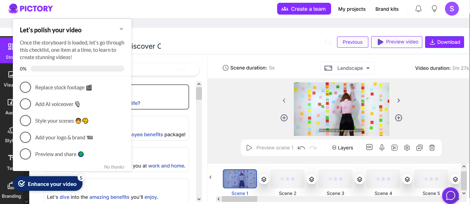
Task: Open the Layers panel
Action: click(x=342, y=148)
